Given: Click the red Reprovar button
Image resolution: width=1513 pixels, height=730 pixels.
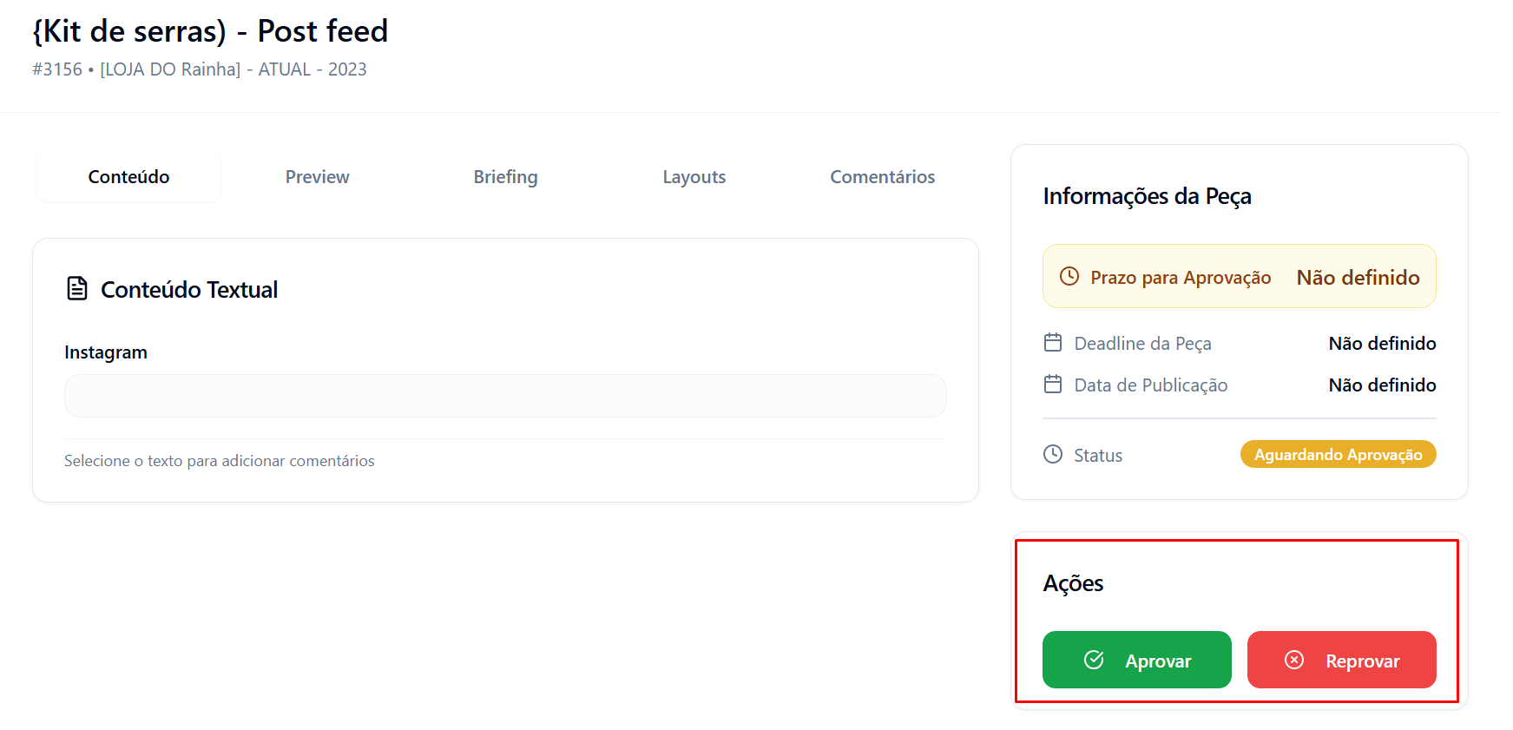Looking at the screenshot, I should point(1341,660).
